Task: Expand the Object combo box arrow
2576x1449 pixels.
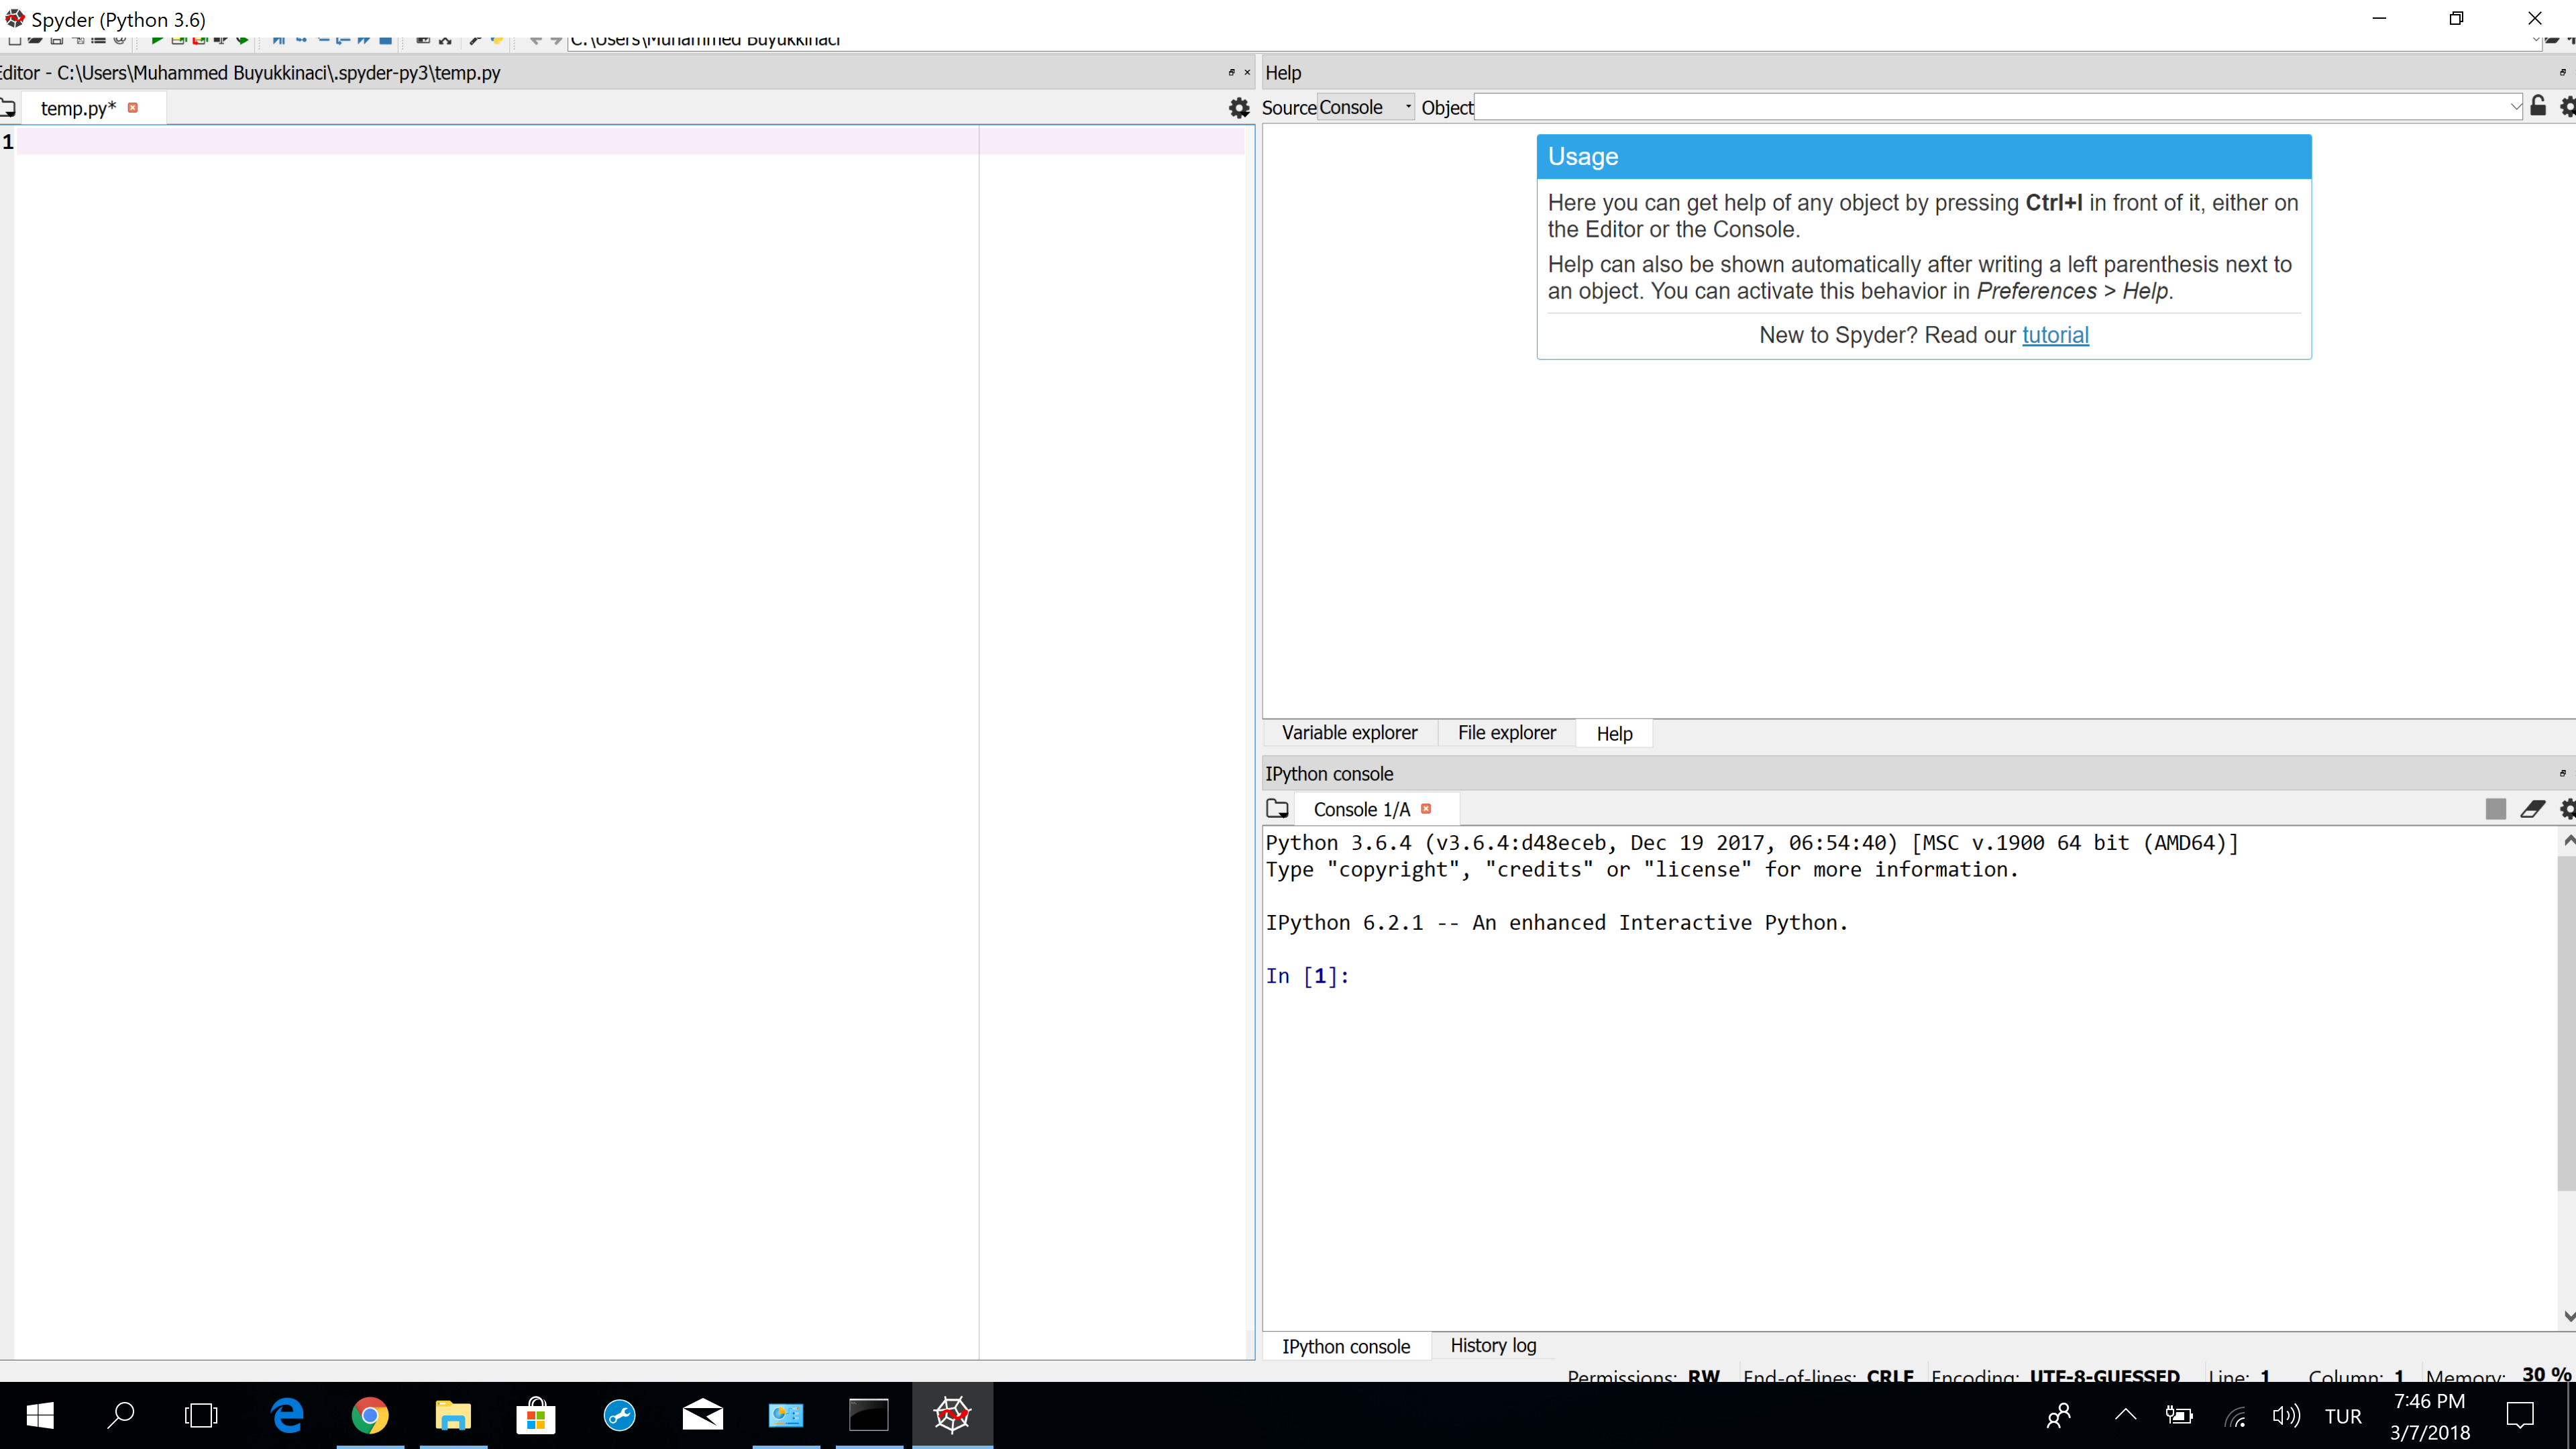Action: click(2515, 107)
